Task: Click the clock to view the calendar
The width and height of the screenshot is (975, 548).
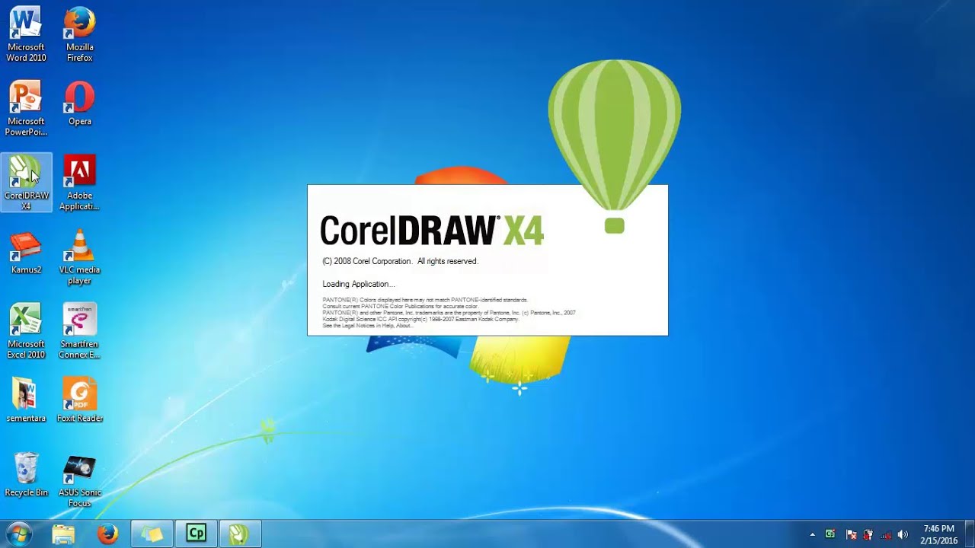Action: (x=938, y=534)
